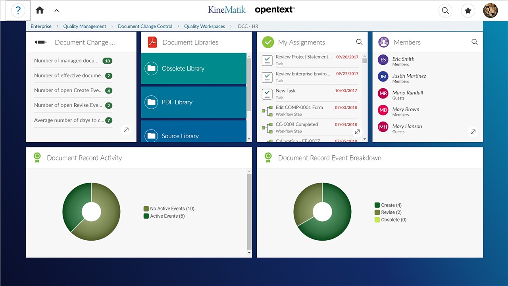The height and width of the screenshot is (286, 508).
Task: Expand the Members widget
Action: (x=473, y=132)
